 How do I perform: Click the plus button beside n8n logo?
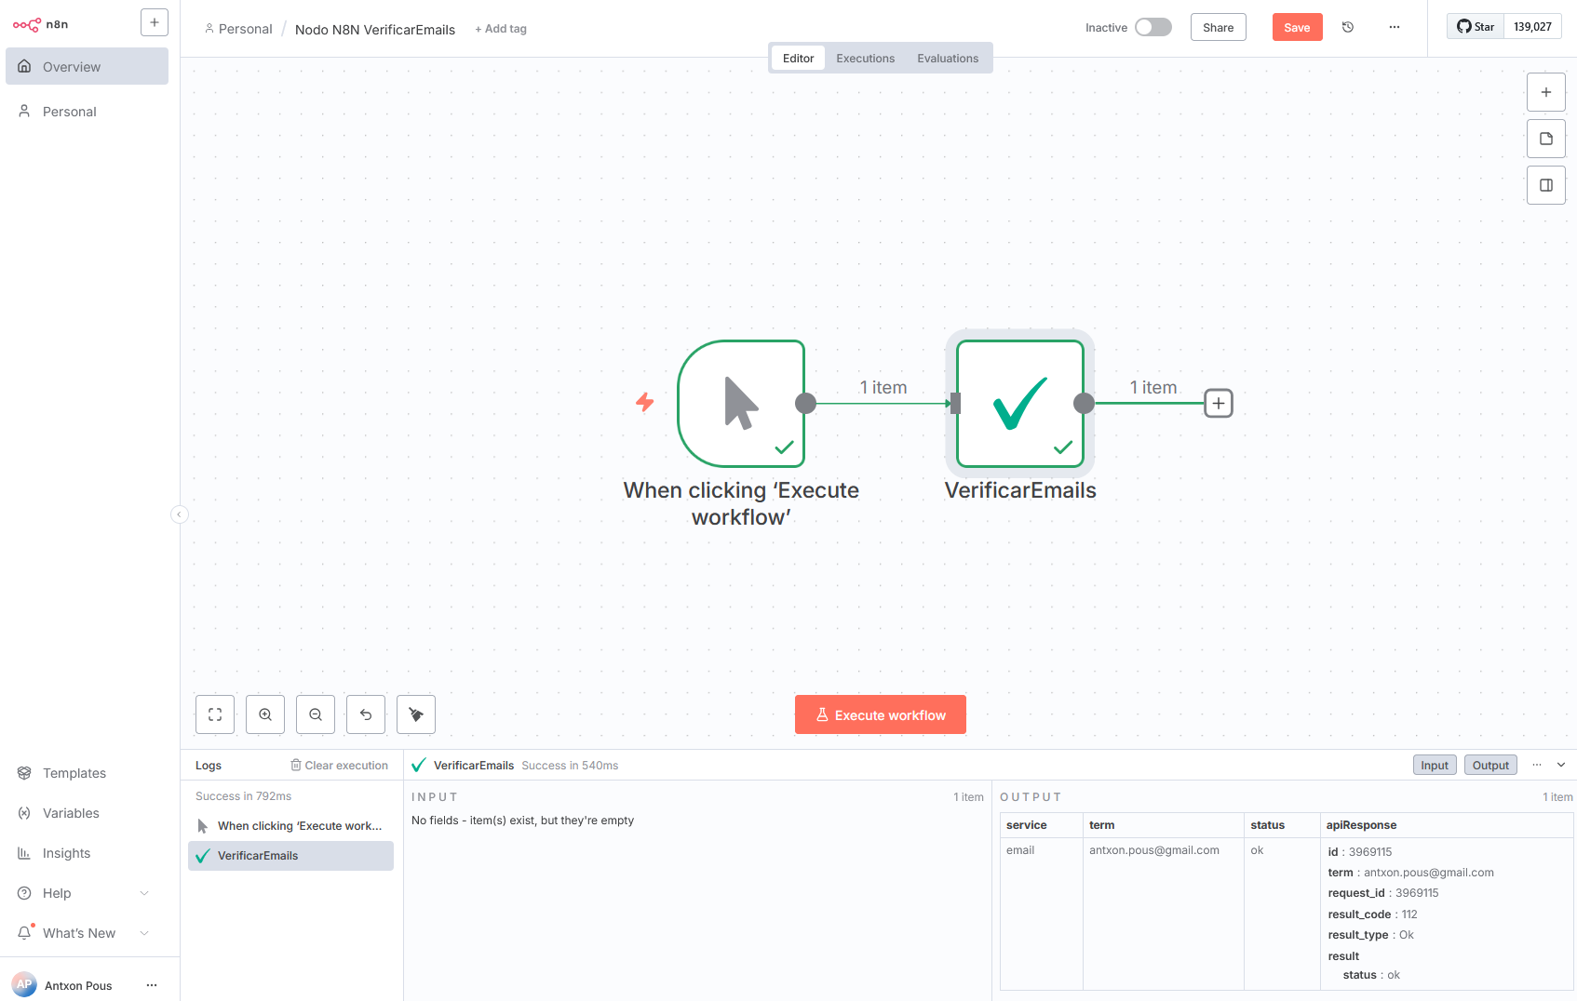155,22
